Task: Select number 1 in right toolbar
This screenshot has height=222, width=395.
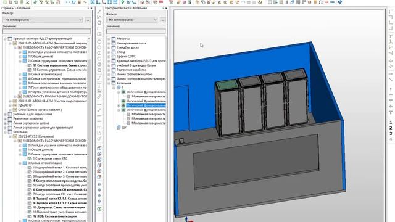Action: point(391,122)
